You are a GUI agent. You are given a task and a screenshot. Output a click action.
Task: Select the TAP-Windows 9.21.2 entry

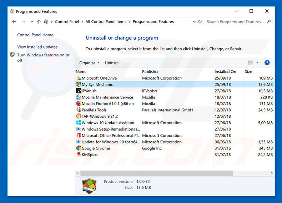coord(175,116)
